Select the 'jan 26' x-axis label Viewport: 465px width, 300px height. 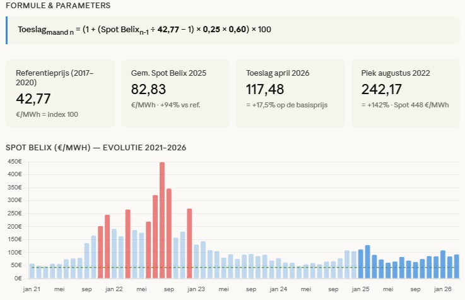(x=443, y=289)
